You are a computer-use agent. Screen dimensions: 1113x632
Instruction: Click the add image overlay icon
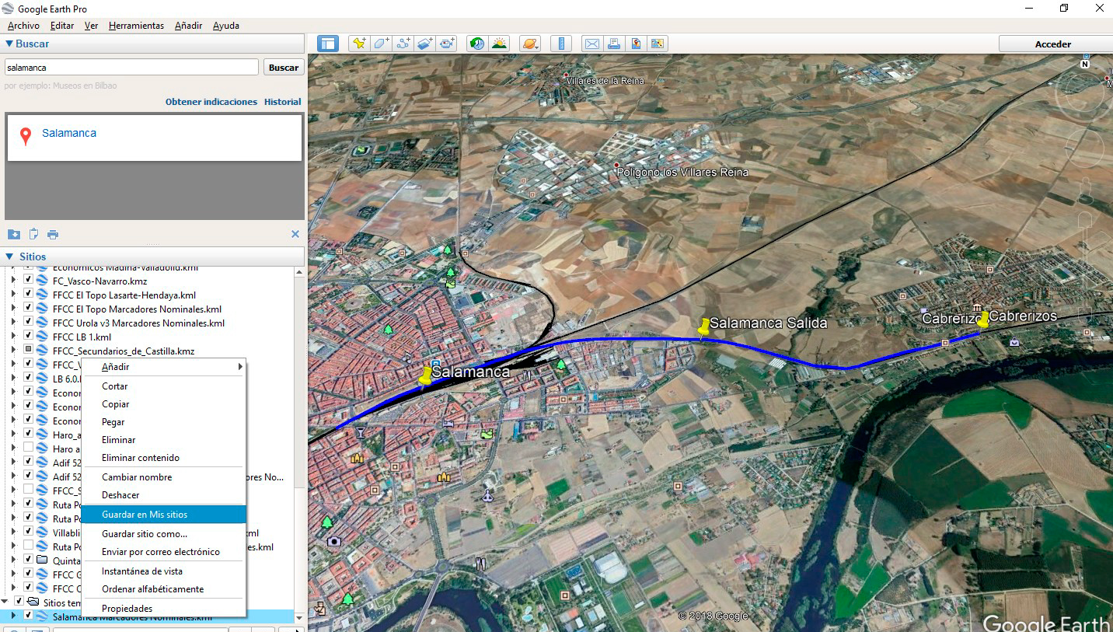coord(424,44)
